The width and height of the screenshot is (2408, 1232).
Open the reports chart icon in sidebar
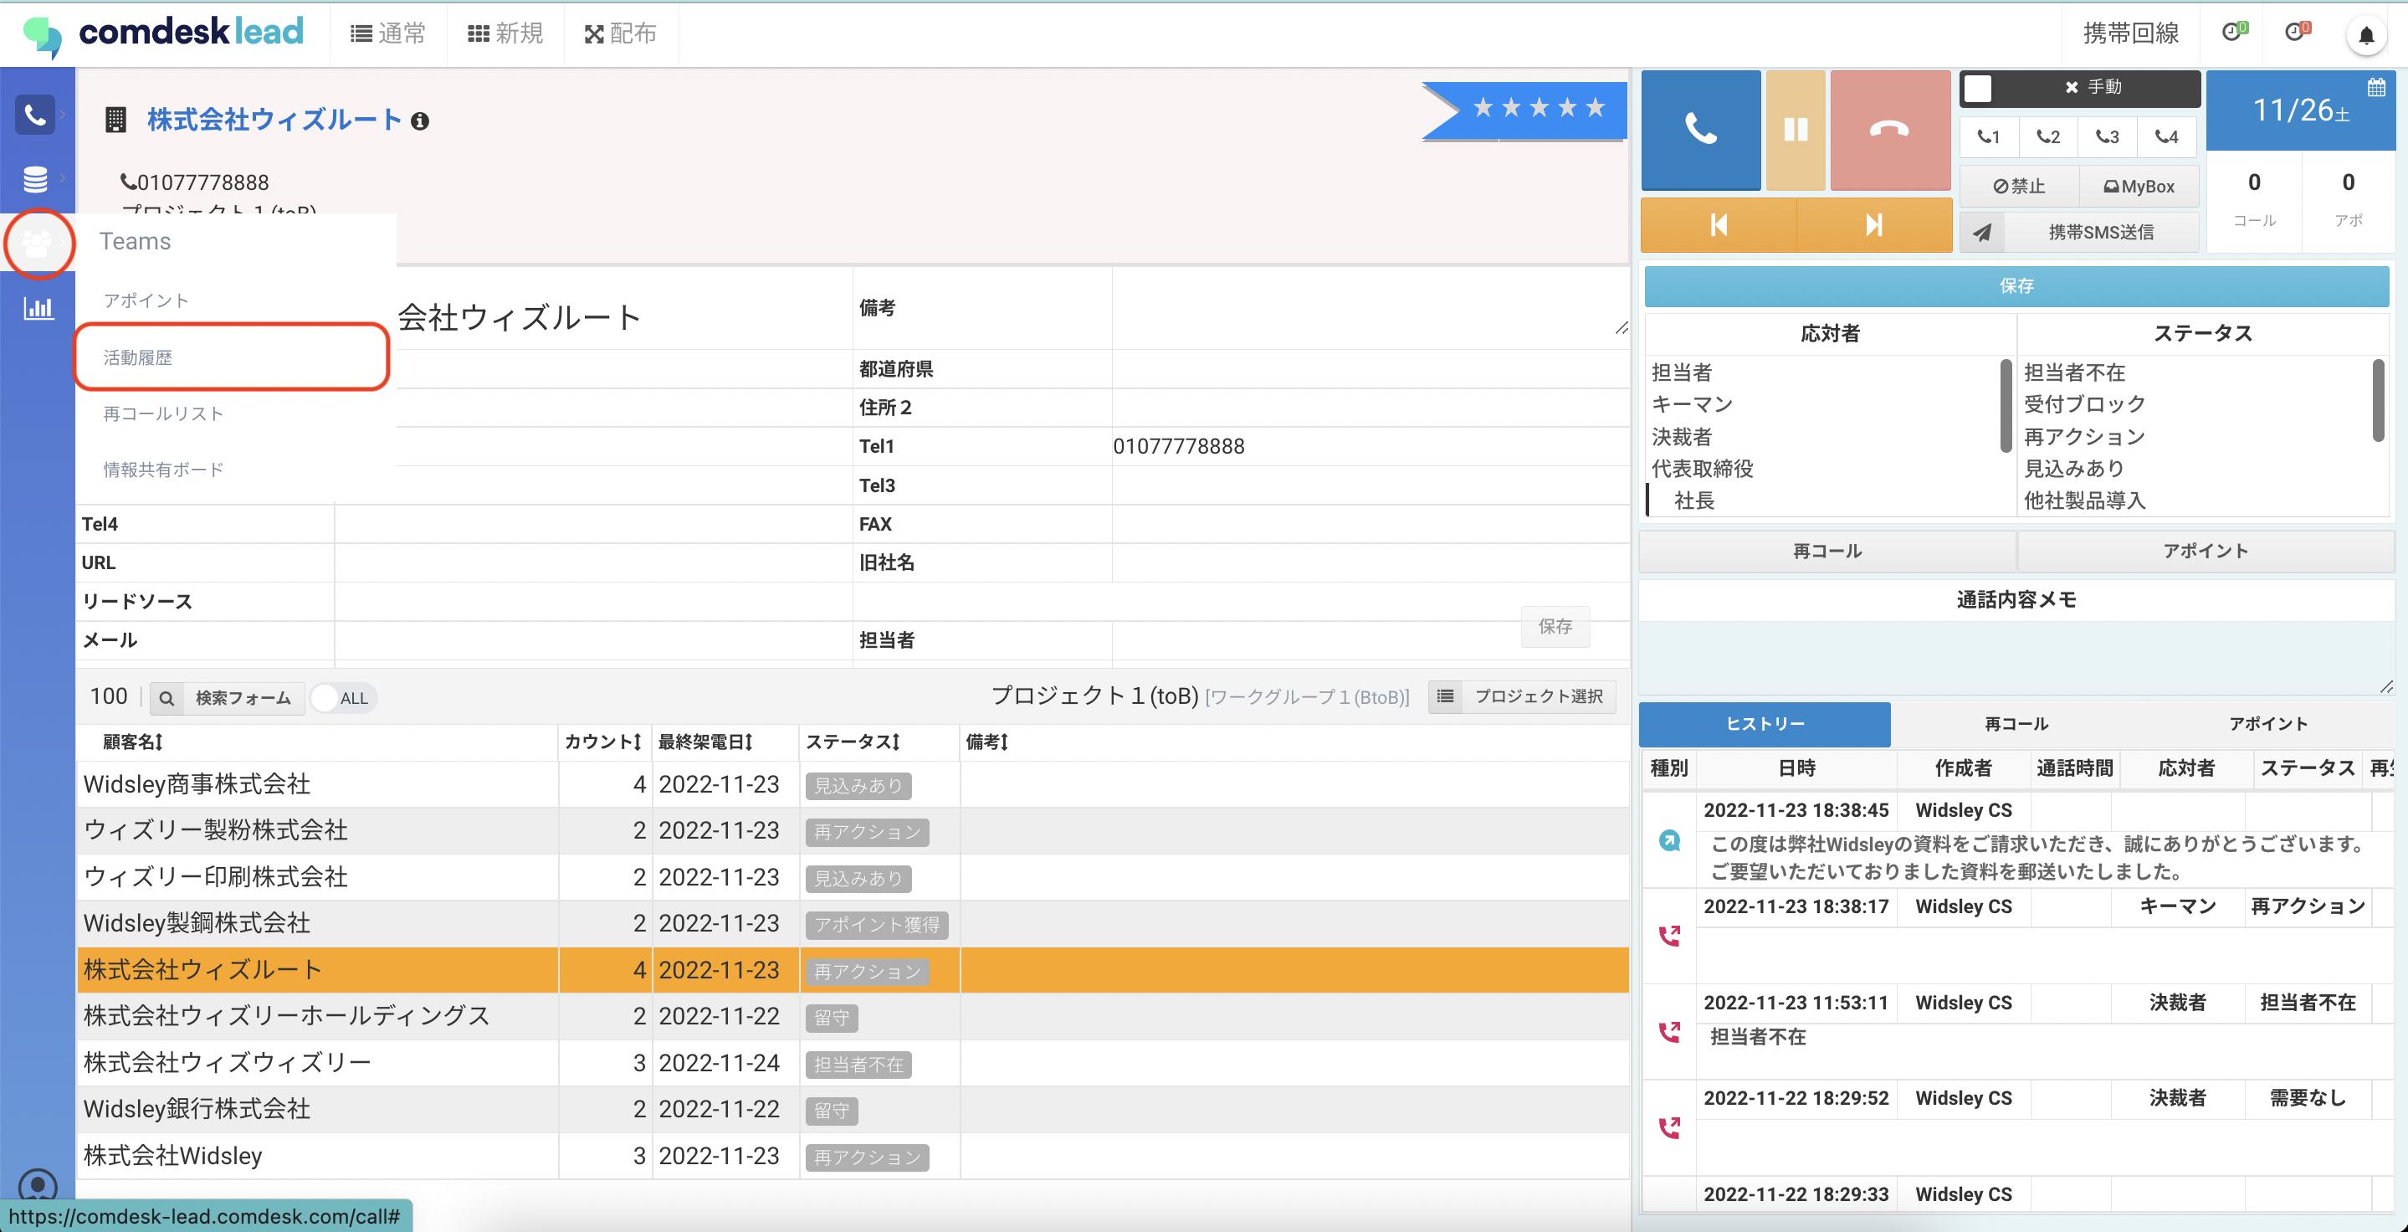click(x=38, y=307)
